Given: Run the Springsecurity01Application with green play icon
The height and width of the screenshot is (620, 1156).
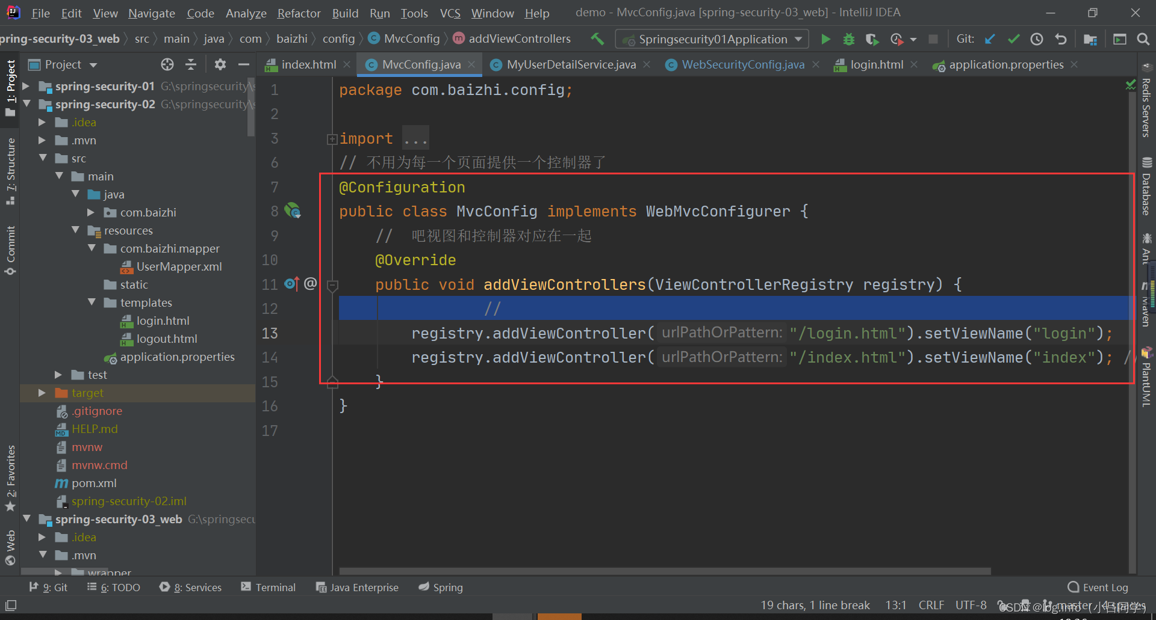Looking at the screenshot, I should point(825,39).
